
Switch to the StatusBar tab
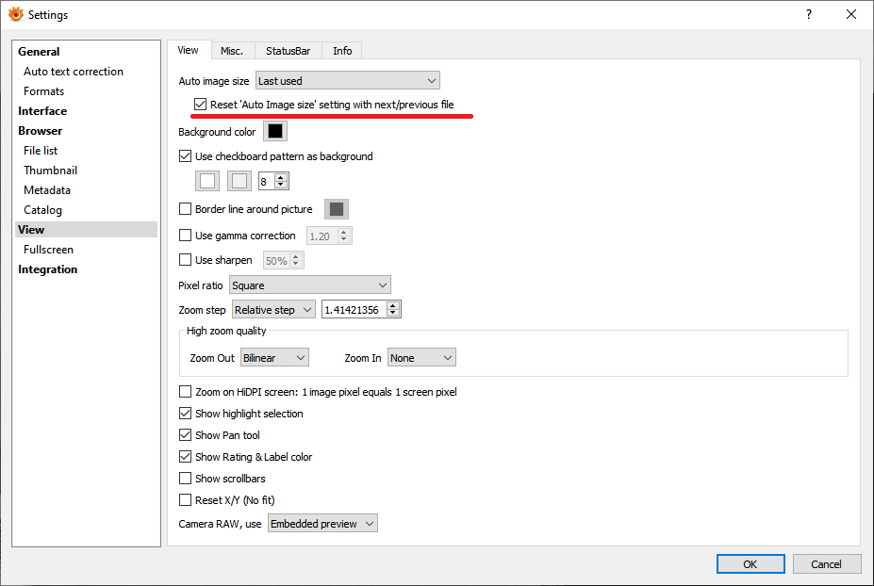pyautogui.click(x=289, y=51)
